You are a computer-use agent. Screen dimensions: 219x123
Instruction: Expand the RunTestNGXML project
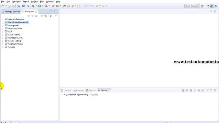[3, 38]
